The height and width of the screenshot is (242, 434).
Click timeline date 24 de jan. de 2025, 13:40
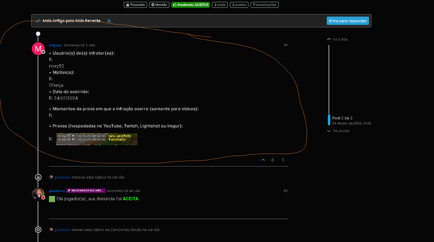click(352, 123)
